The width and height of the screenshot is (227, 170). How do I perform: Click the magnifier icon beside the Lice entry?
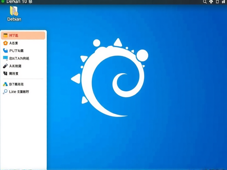click(5, 92)
